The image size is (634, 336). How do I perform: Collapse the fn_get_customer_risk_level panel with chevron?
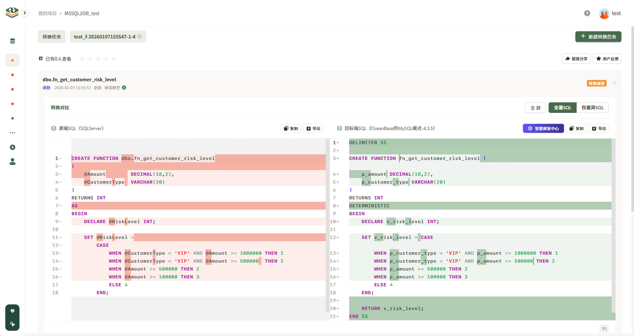(x=614, y=83)
